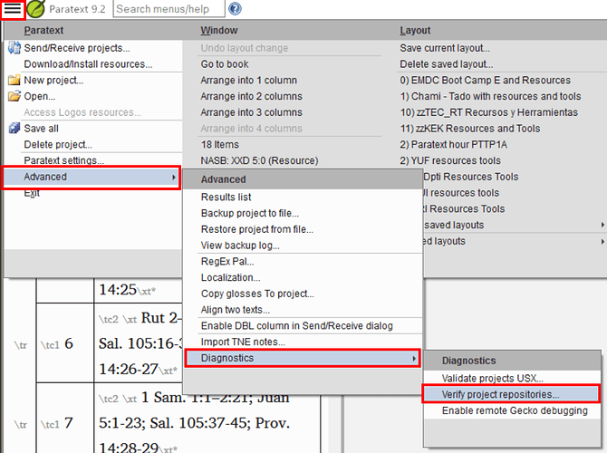Choose Download/Install resources...
Screen dimensions: 607x453
pos(88,64)
